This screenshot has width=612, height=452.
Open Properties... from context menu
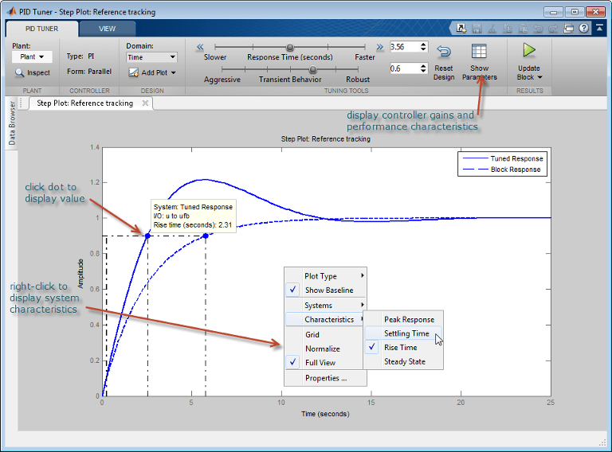click(325, 378)
